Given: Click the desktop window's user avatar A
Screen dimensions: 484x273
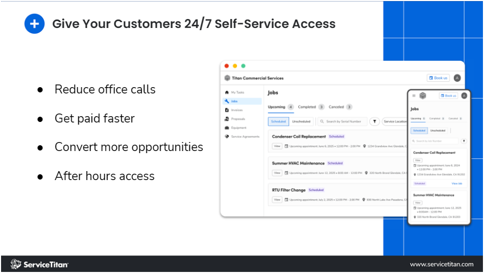Looking at the screenshot, I should 457,78.
